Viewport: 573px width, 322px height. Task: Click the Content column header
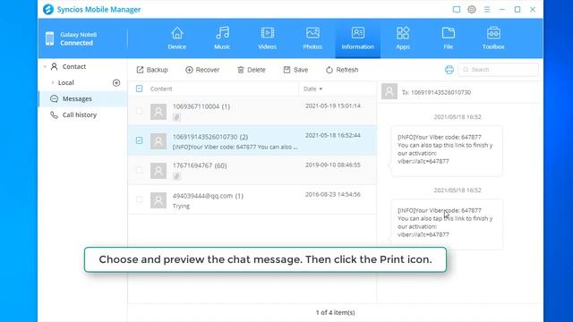pyautogui.click(x=161, y=89)
